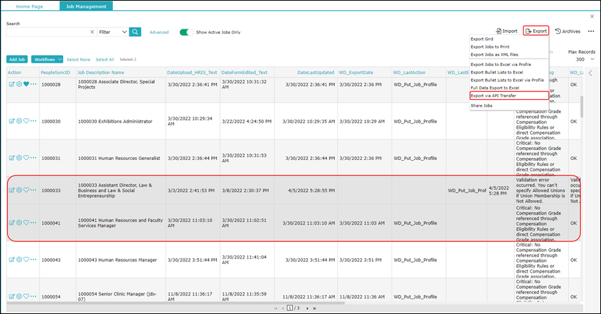The image size is (601, 314).
Task: Open the top-right overflow ellipsis menu
Action: (x=591, y=31)
